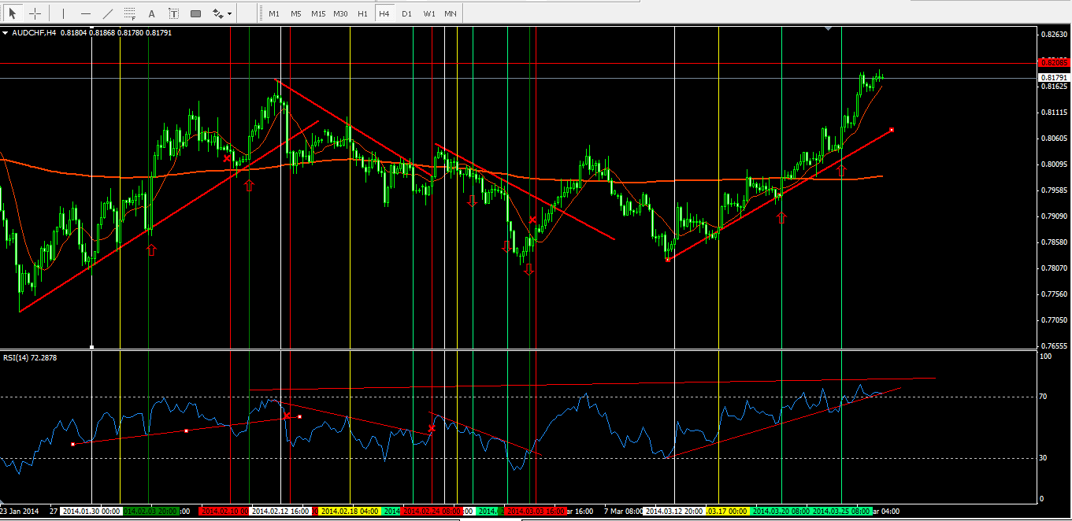Click the triangle beside AUDCHF,H4 label
The image size is (1072, 521).
point(6,32)
